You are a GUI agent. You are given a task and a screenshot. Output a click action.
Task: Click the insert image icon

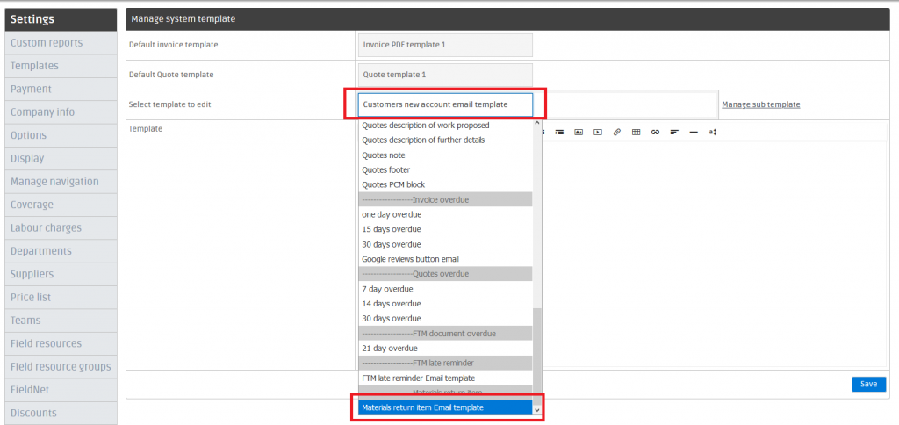tap(579, 132)
